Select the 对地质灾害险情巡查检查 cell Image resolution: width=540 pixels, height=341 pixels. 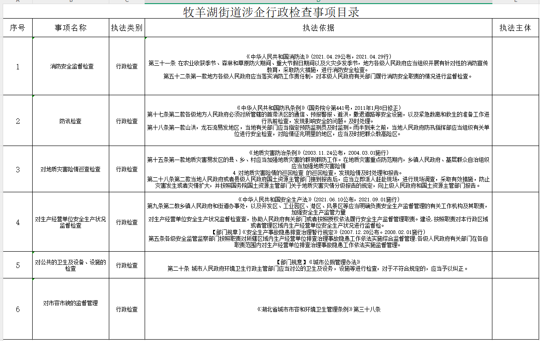coord(71,169)
